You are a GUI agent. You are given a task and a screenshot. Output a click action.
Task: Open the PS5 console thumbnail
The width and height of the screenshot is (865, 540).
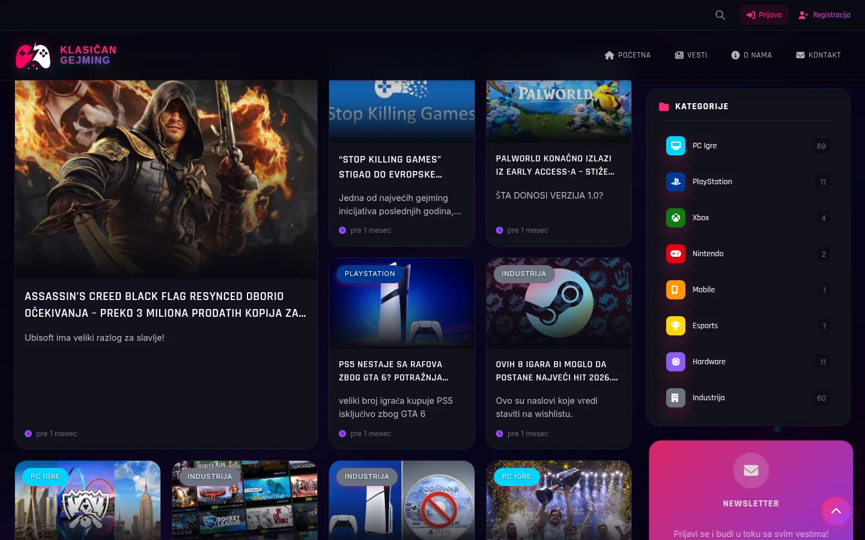click(402, 304)
